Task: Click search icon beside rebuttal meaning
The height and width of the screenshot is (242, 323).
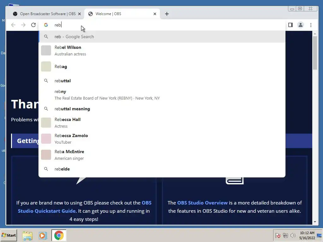Action: click(x=46, y=109)
